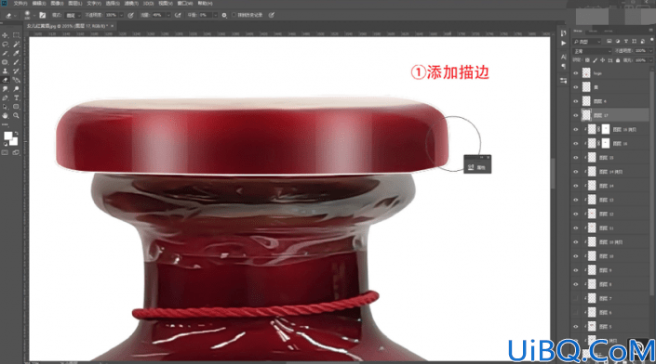656x364 pixels.
Task: Open the 编辑 menu
Action: pos(39,4)
